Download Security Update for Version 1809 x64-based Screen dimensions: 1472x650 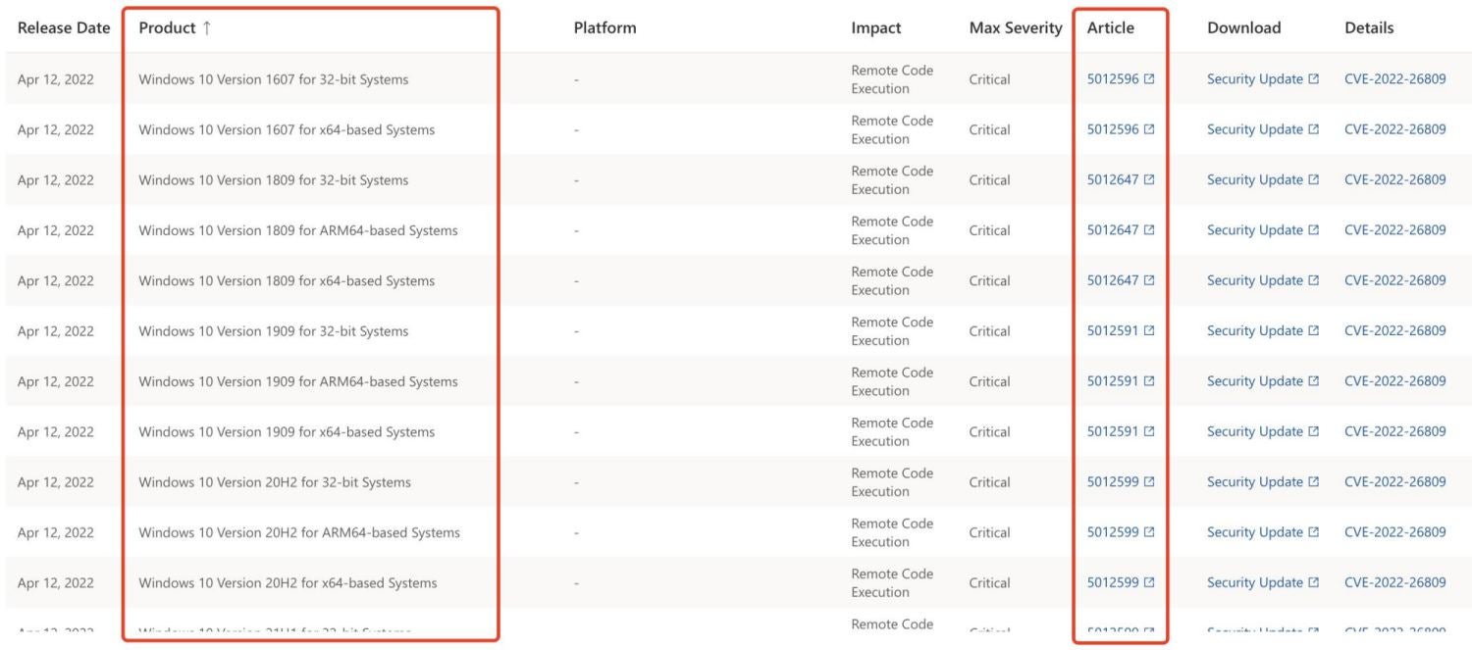(1263, 280)
